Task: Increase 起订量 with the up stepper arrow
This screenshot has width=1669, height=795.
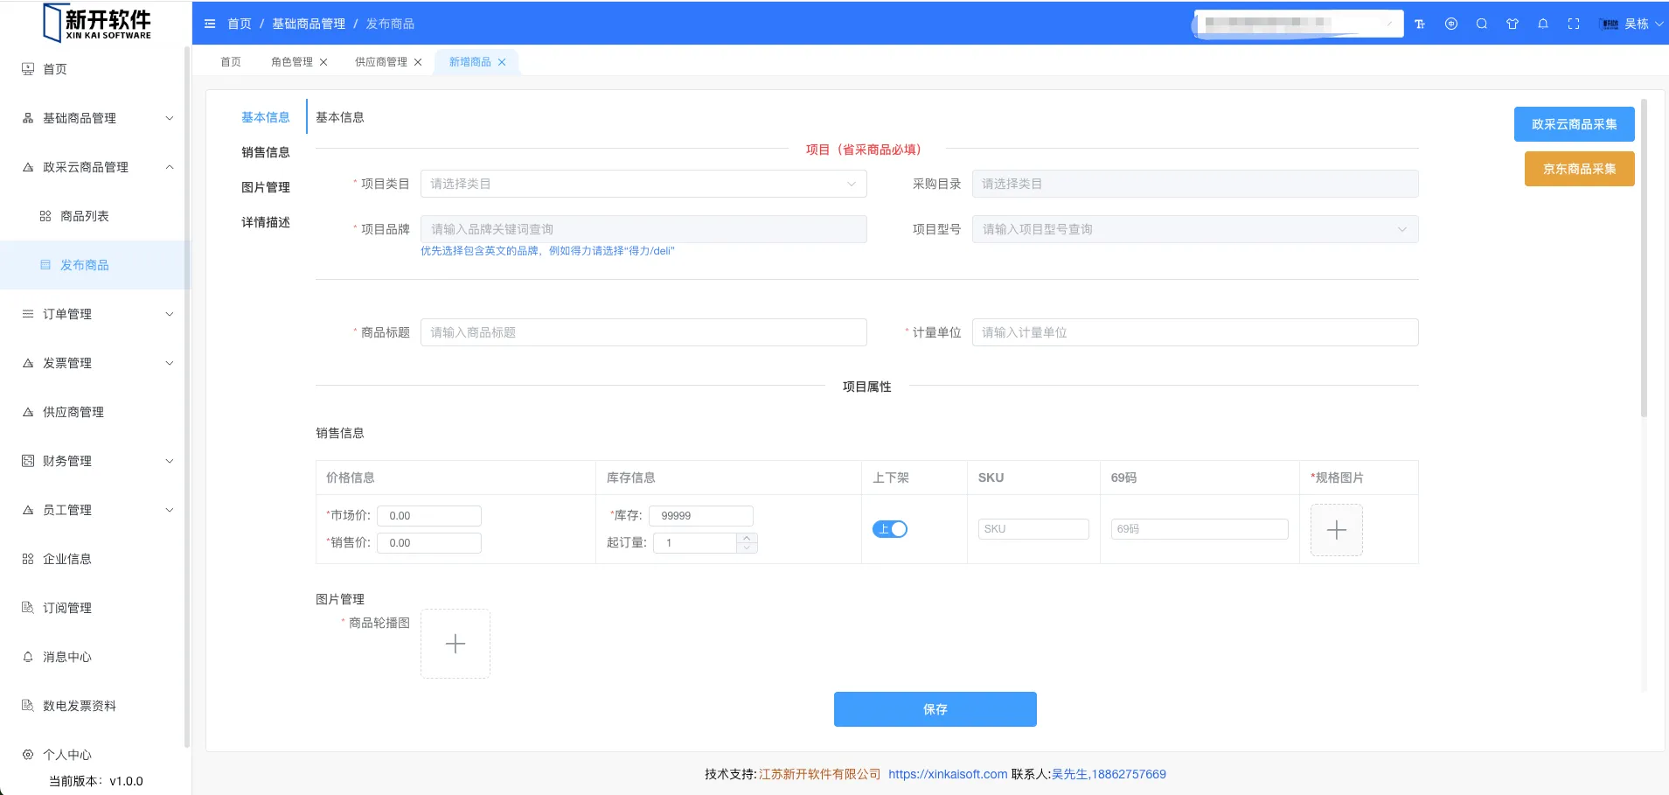Action: tap(747, 538)
